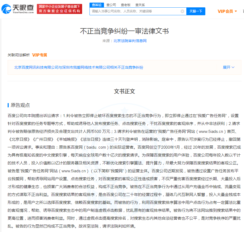Open the 北京百度网讯科技有限公司 dispute link
Screen dimensions: 244x232
click(79, 67)
